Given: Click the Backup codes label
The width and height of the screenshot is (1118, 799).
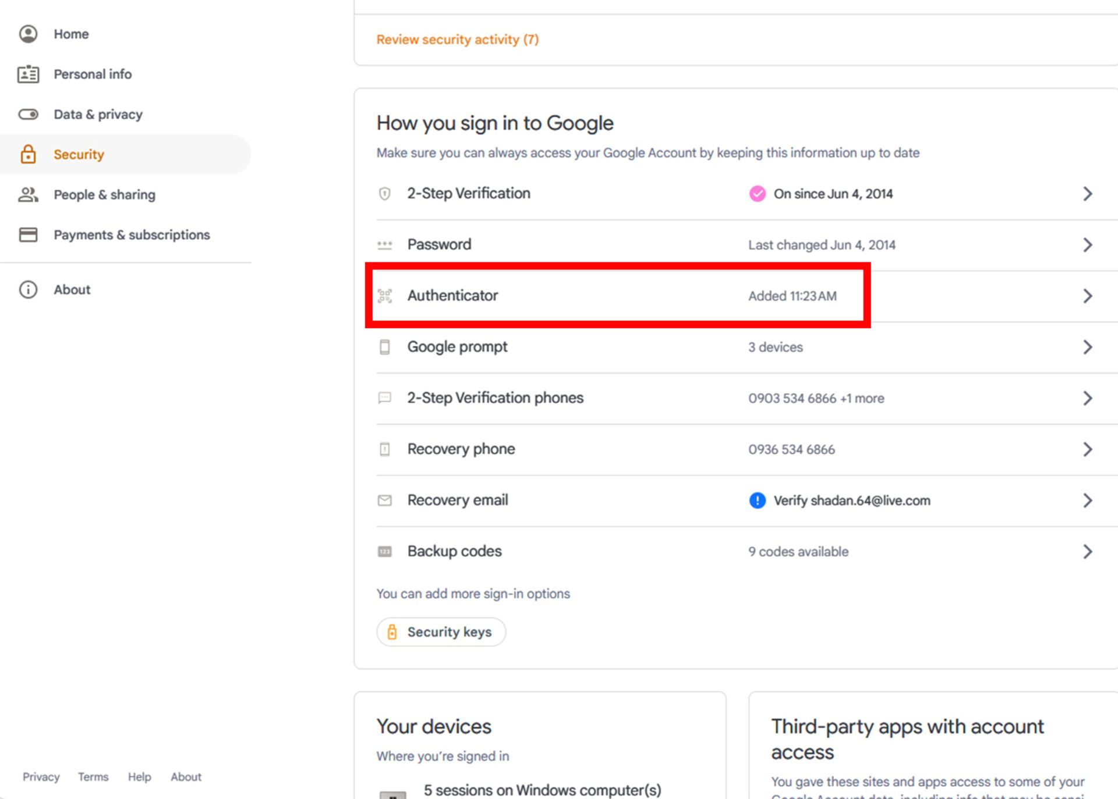Looking at the screenshot, I should pos(454,551).
